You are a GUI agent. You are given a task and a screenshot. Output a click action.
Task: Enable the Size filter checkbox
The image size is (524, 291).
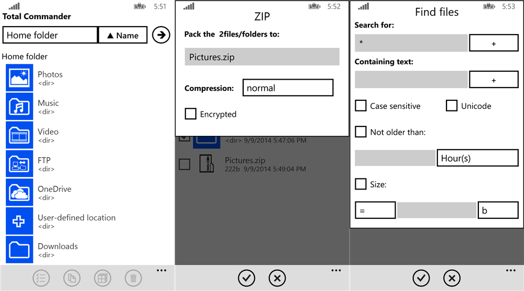[360, 184]
